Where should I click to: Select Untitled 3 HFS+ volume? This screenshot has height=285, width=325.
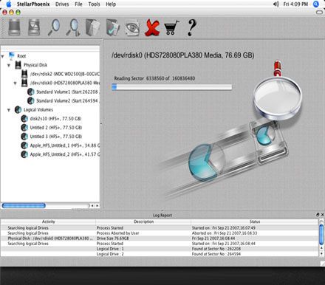tap(56, 137)
